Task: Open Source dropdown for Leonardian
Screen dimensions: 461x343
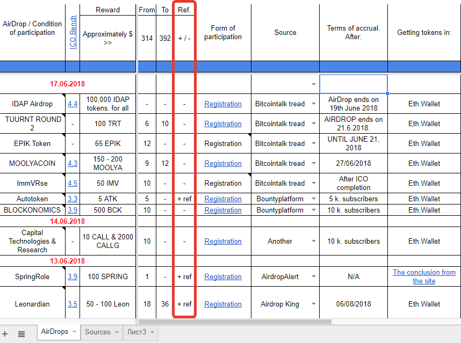Action: point(314,304)
